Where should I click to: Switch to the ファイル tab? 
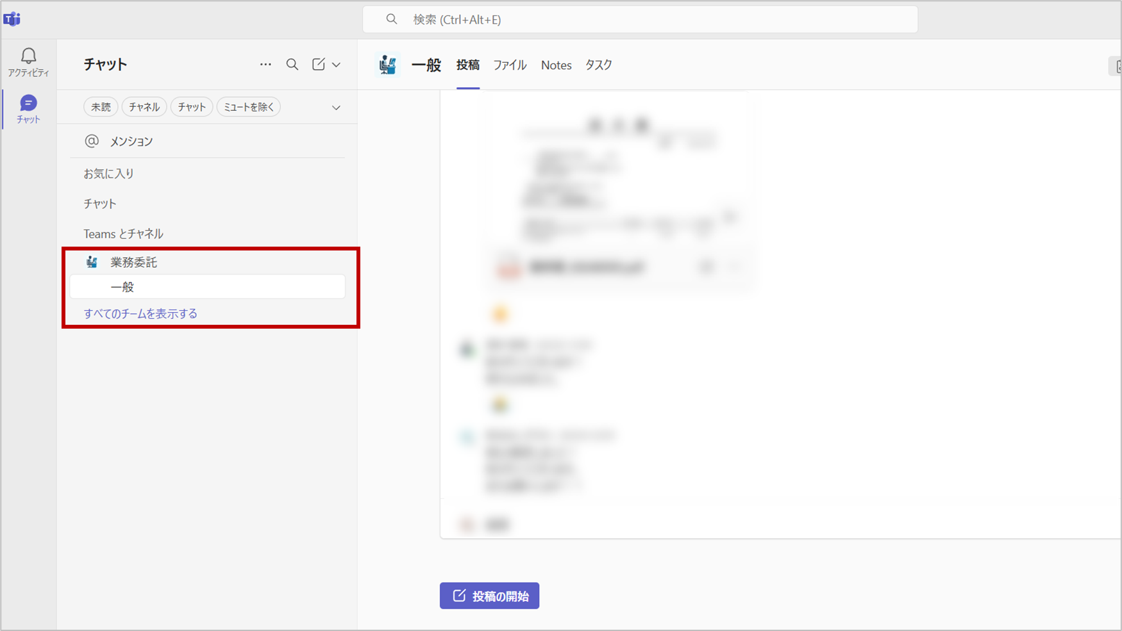click(x=510, y=65)
